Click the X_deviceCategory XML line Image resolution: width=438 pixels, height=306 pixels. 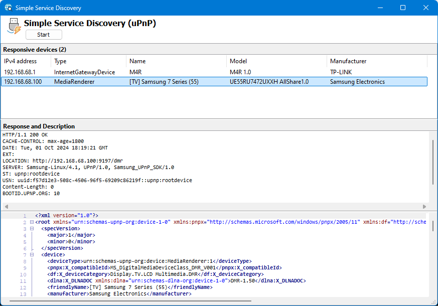[x=156, y=274]
